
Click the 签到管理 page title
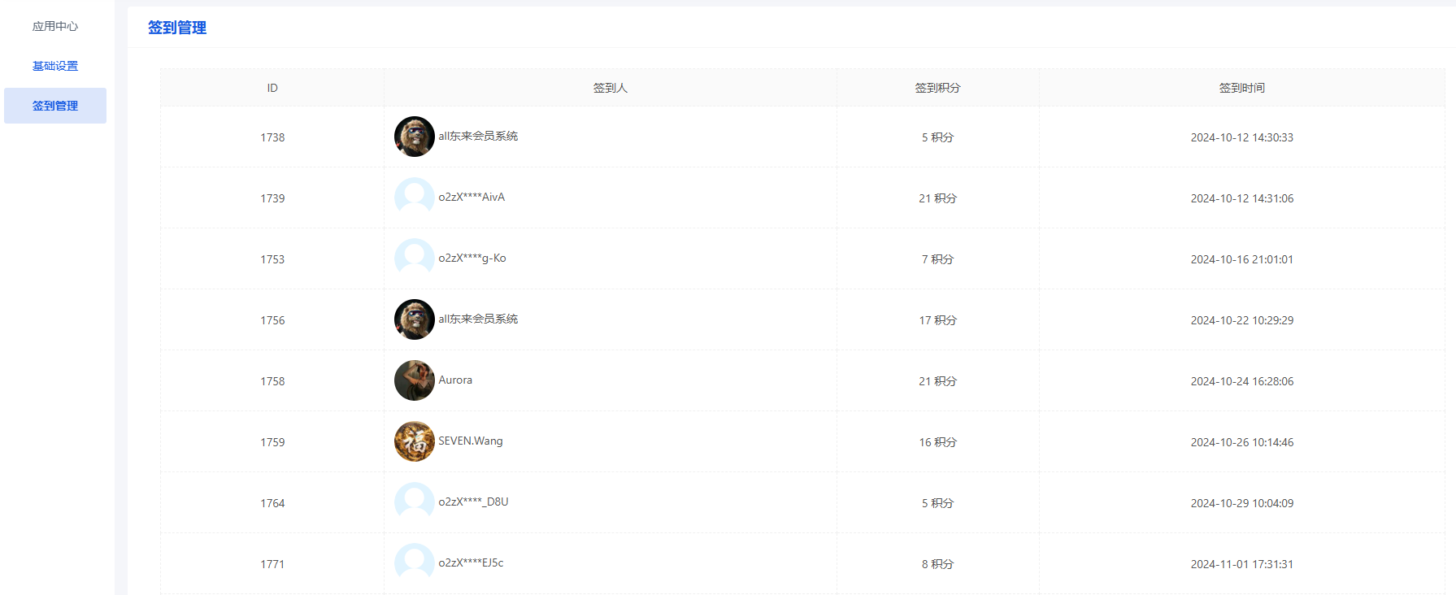pyautogui.click(x=177, y=28)
